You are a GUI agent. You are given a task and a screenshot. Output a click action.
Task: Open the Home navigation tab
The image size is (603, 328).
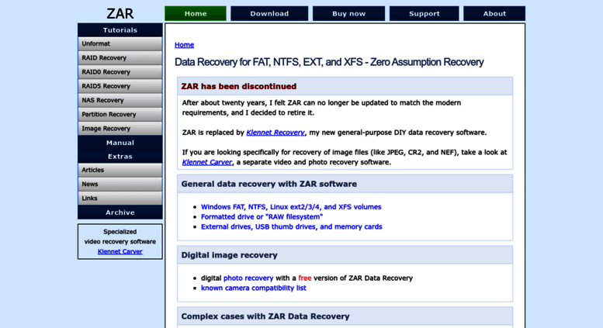196,13
